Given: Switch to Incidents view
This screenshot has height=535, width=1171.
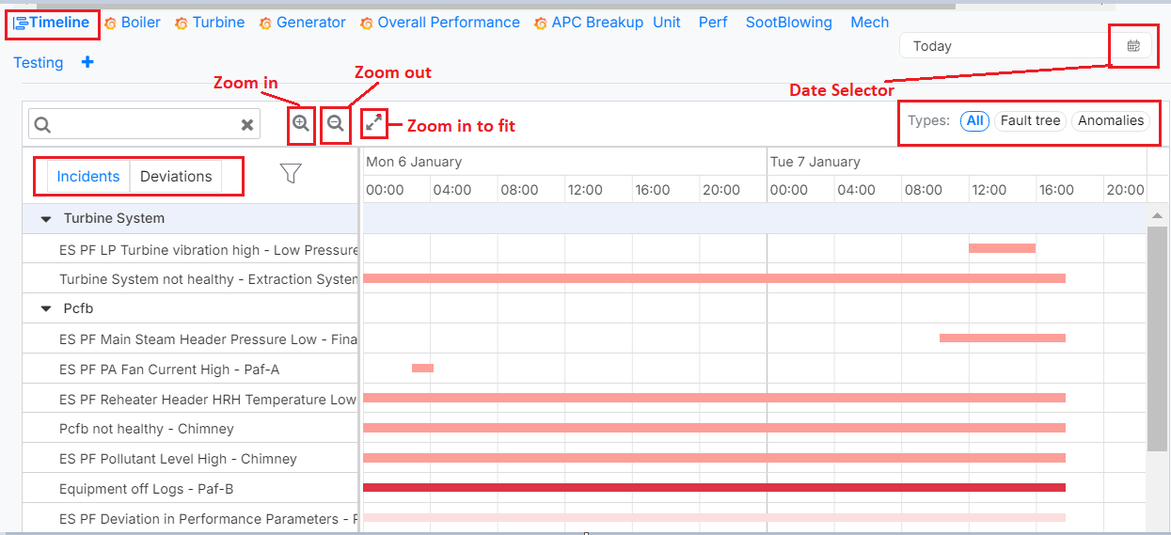Looking at the screenshot, I should [x=88, y=176].
